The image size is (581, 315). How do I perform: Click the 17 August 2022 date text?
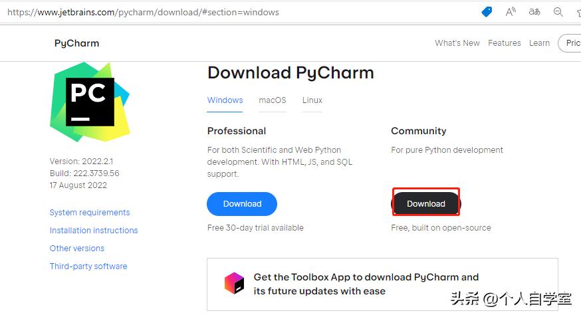click(x=78, y=185)
